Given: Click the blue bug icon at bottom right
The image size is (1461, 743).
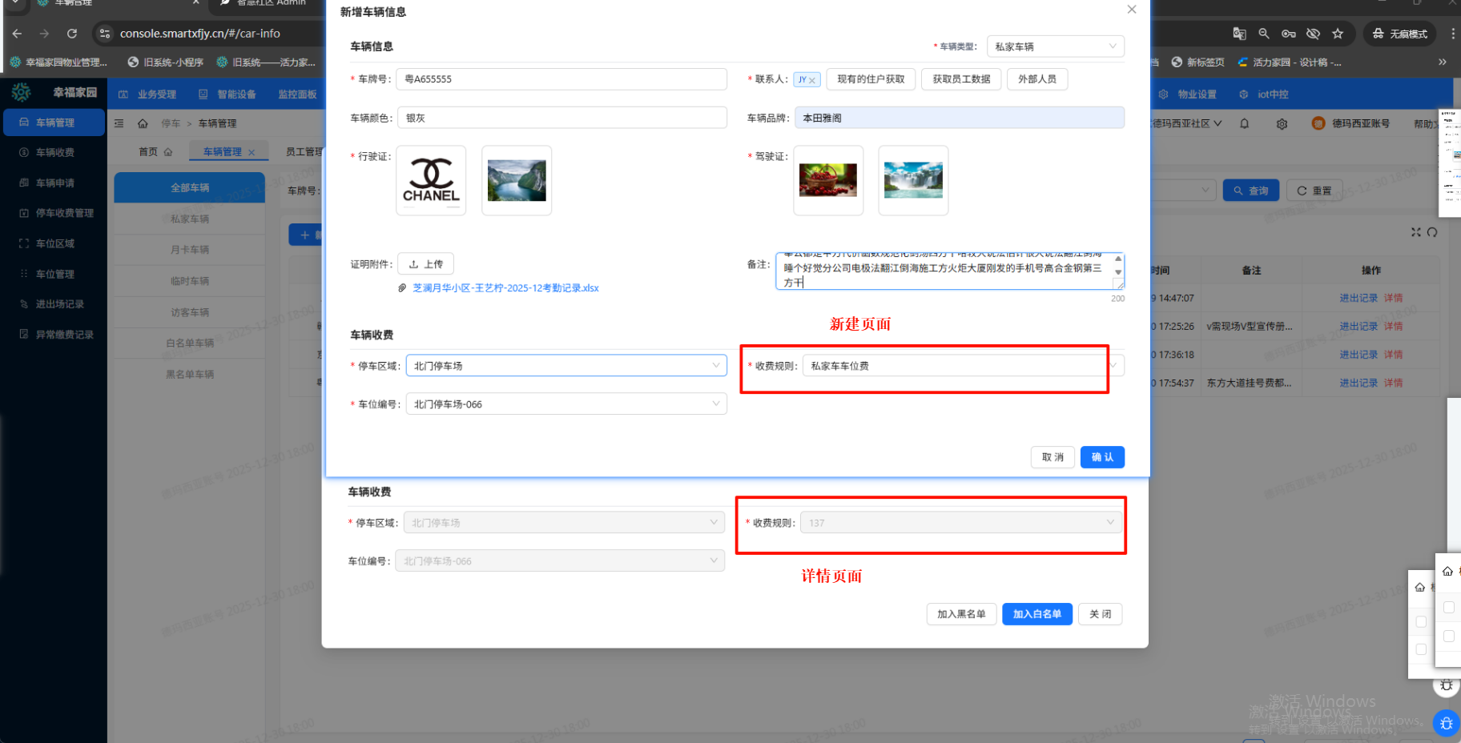Looking at the screenshot, I should 1446,723.
